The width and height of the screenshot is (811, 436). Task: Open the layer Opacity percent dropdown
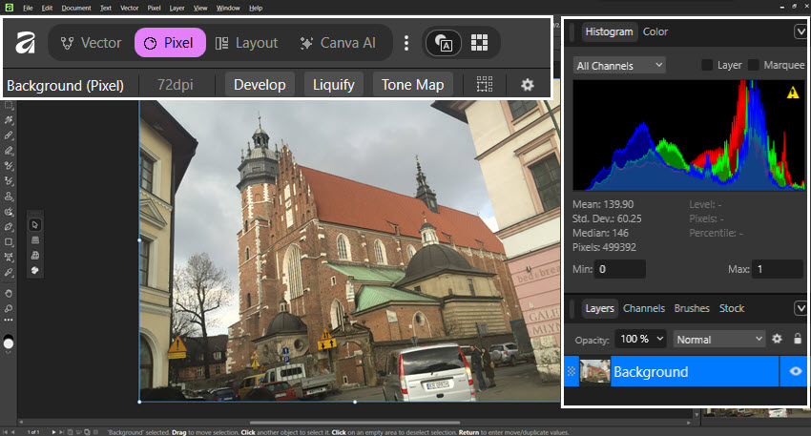coord(641,340)
